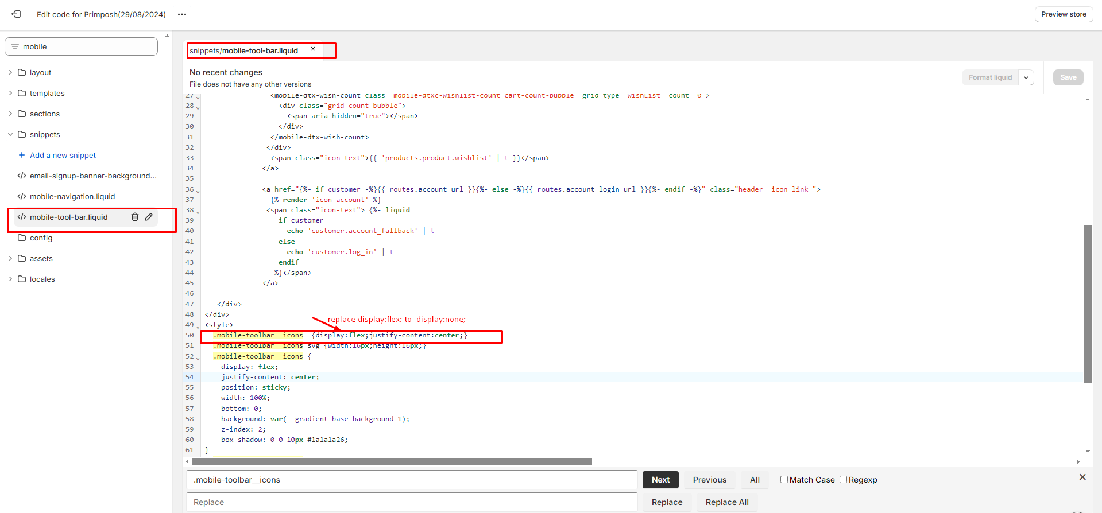Focus the Replace input field
The image size is (1102, 513).
pyautogui.click(x=412, y=502)
